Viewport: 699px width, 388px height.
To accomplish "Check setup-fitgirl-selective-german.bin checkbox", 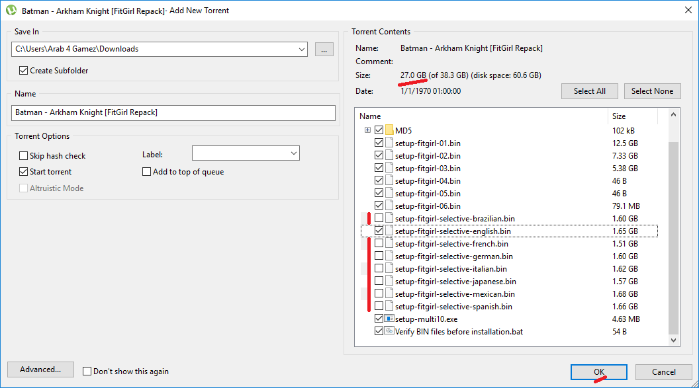I will tap(379, 256).
